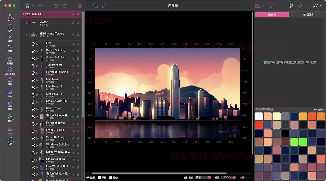The height and width of the screenshot is (181, 326).
Task: Choose the Line tool
Action: tap(10, 38)
